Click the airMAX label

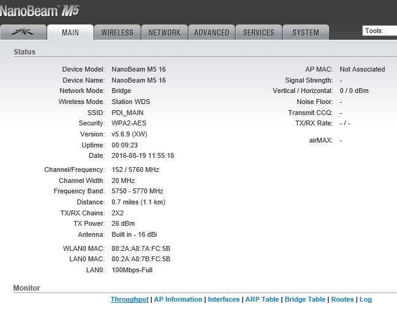pos(321,140)
